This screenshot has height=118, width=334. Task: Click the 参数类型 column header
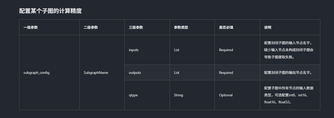click(x=181, y=27)
